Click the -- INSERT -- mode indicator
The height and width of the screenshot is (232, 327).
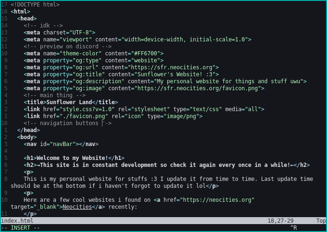[x=20, y=228]
